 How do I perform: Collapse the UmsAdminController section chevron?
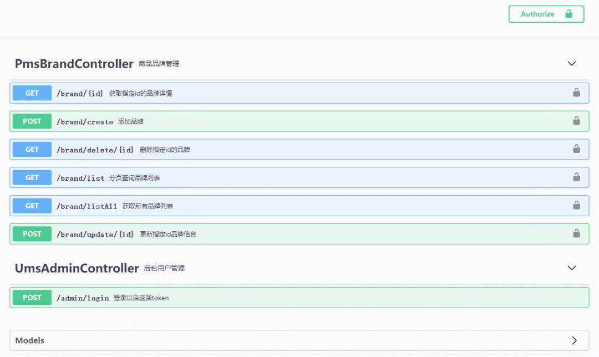[x=571, y=268]
